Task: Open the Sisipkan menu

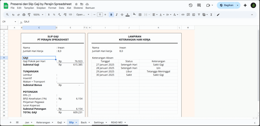Action: click(x=41, y=8)
